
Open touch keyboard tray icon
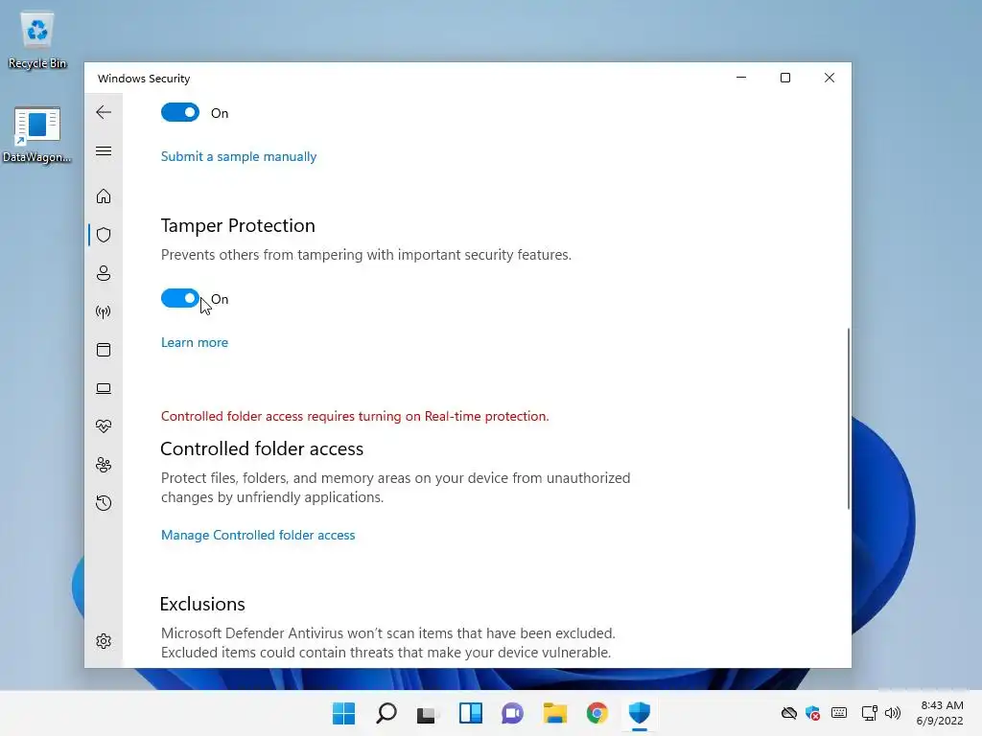[839, 713]
